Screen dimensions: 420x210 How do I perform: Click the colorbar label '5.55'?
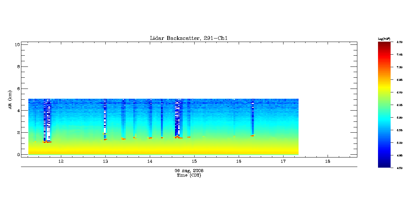(x=399, y=130)
